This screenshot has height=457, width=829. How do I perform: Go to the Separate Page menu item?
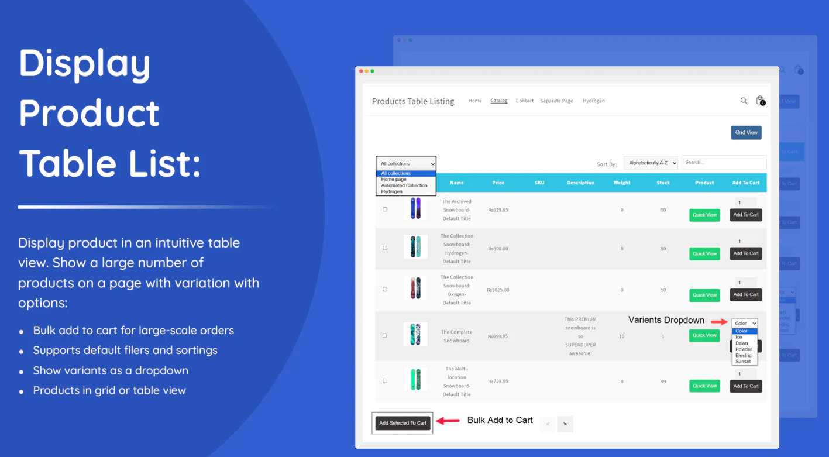click(x=556, y=101)
